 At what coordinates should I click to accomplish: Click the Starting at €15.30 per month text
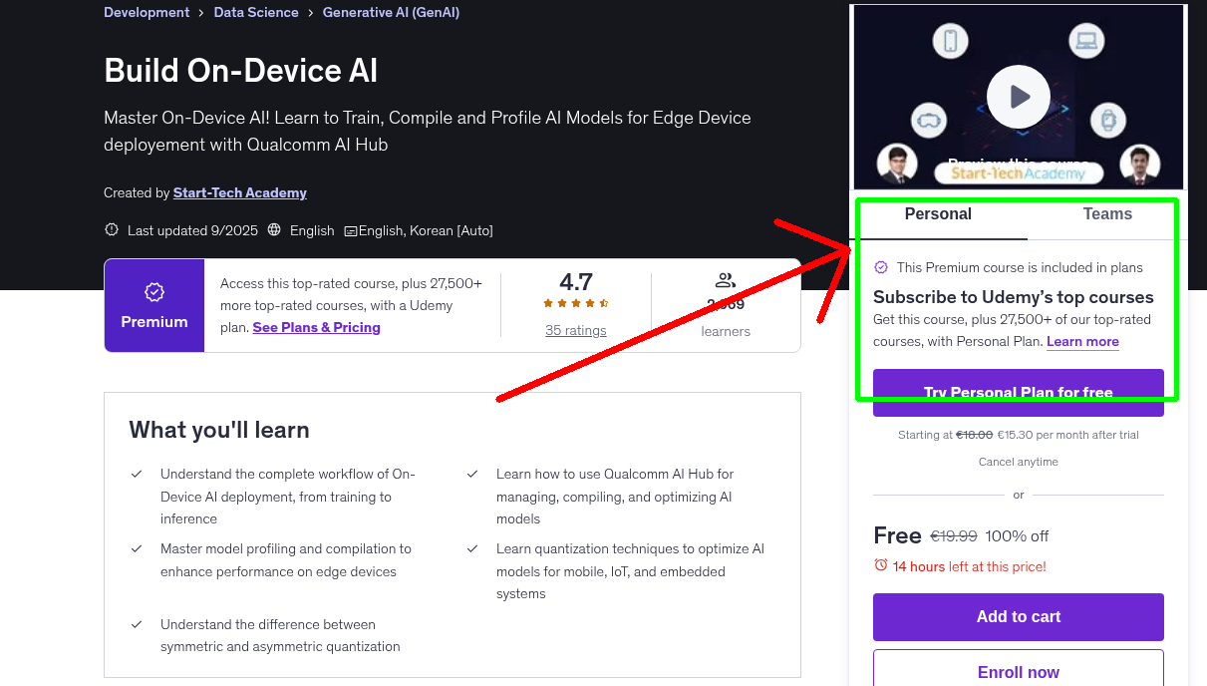[x=1019, y=435]
